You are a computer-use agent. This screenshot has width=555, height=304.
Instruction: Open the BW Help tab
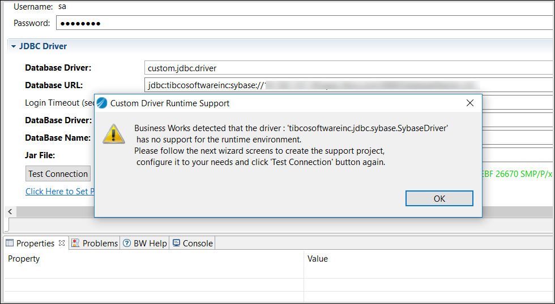[x=150, y=244]
